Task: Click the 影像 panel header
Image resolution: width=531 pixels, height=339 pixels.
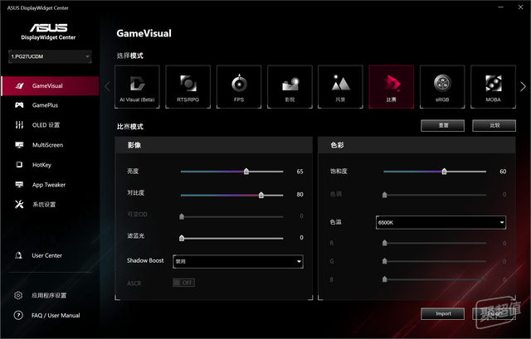Action: pos(214,145)
